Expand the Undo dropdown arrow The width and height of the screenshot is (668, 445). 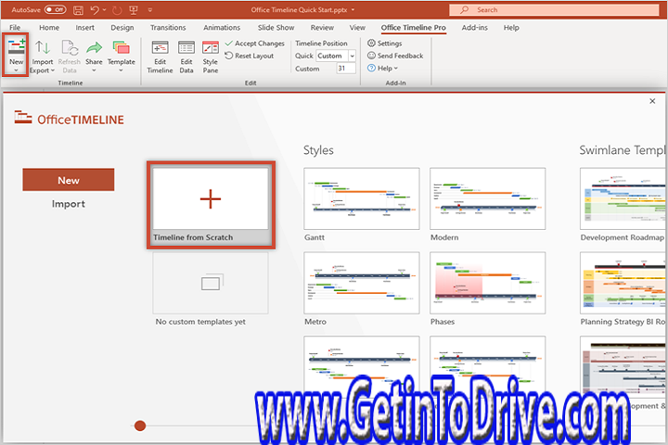click(104, 10)
